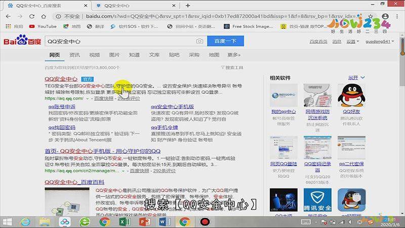Expand the arrow next to https://aq.qq.com/
Screen dimensions: 405x228
87,98
